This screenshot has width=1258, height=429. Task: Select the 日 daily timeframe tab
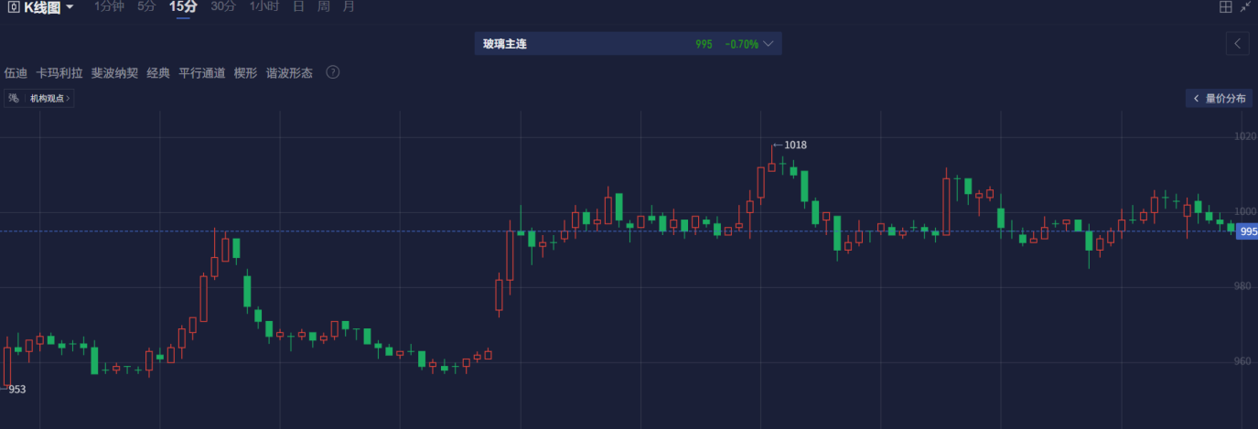pos(298,6)
